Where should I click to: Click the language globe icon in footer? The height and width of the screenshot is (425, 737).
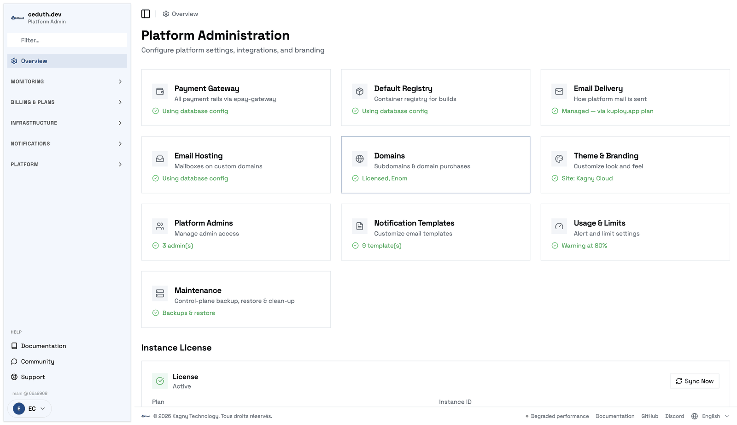(695, 416)
